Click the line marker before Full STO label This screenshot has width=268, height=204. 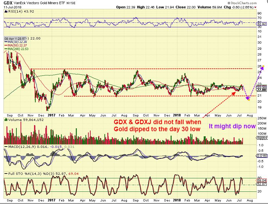[x=6, y=174]
